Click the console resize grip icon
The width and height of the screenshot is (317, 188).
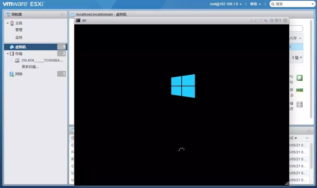(287, 183)
